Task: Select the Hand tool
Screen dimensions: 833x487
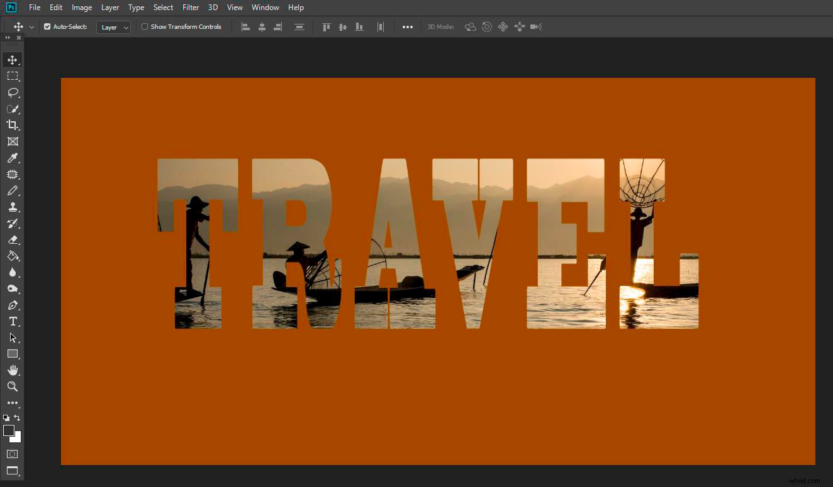Action: [13, 370]
